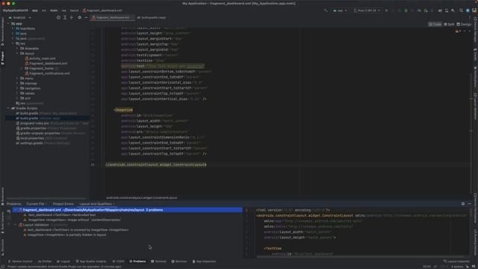Open the Layout Validation side tool window

point(475,106)
